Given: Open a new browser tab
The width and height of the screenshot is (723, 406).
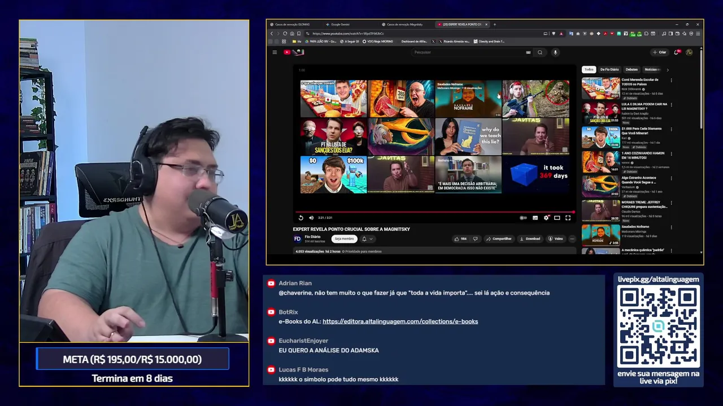Looking at the screenshot, I should click(x=495, y=24).
